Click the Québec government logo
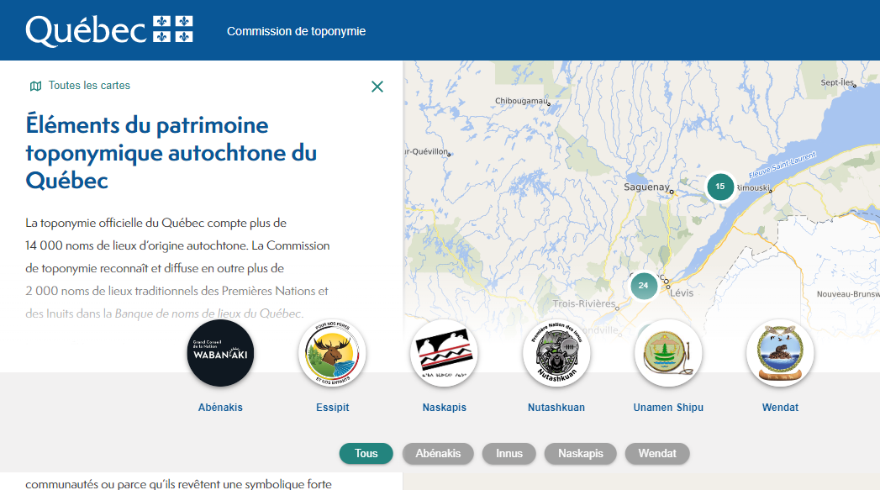 click(x=109, y=30)
